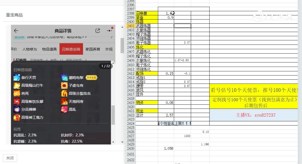This screenshot has height=164, width=302.
Task: Select the 将死 skill icon
Action: click(x=17, y=93)
